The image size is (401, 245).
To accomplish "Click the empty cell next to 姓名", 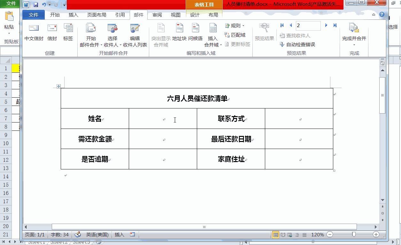I will [x=163, y=119].
